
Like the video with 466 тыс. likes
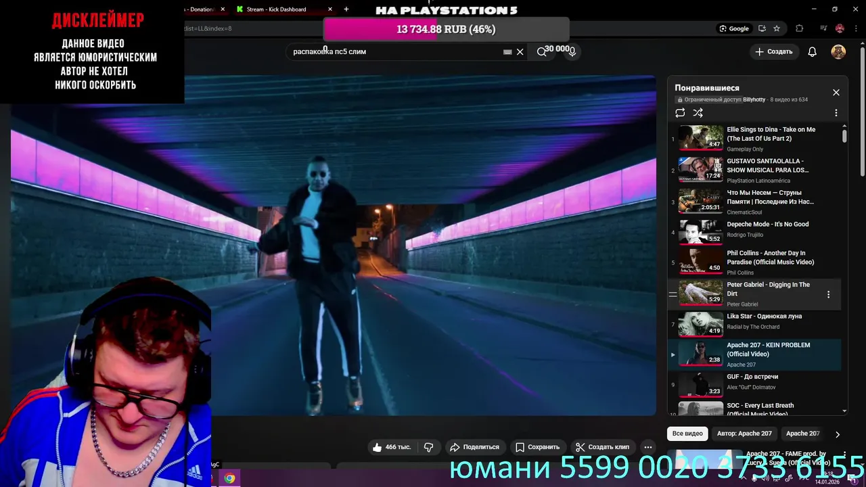[x=392, y=447]
